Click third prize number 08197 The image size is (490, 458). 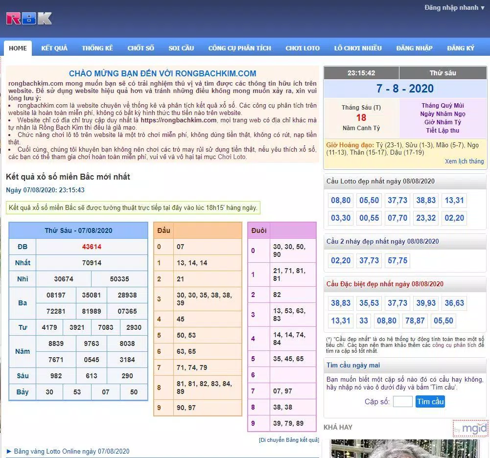[56, 295]
